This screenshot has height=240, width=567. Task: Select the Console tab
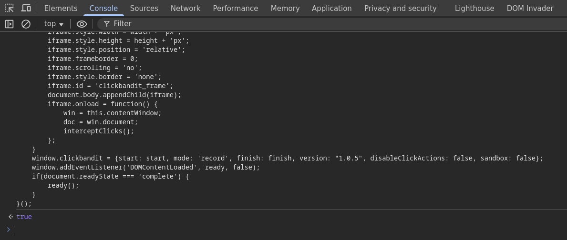point(103,9)
